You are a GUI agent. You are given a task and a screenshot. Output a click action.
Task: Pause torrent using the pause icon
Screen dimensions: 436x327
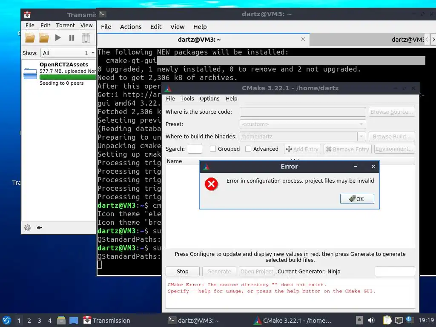[72, 37]
